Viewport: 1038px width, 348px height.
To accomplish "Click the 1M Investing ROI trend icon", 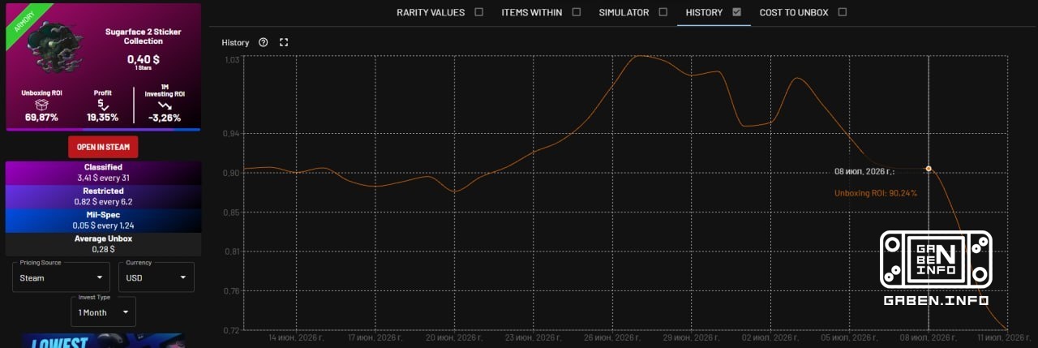I will click(x=165, y=105).
